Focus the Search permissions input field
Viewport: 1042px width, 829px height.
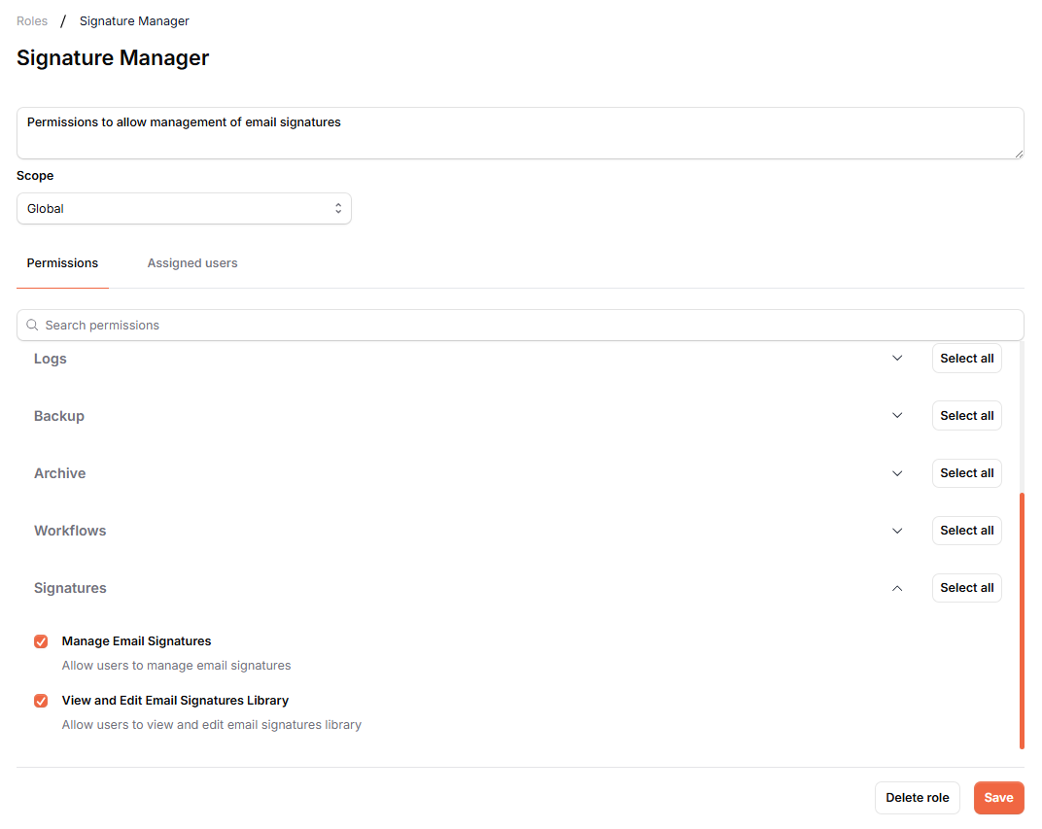[x=520, y=325]
